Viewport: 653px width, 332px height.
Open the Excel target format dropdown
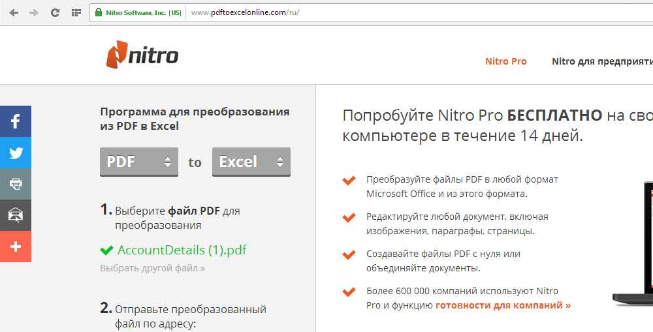tap(251, 162)
